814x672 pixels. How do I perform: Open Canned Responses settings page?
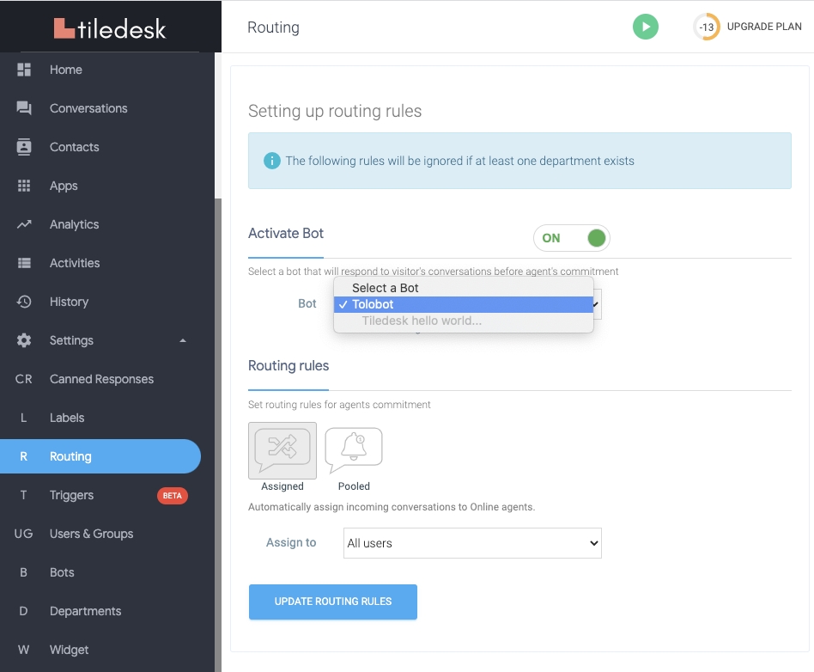point(101,379)
